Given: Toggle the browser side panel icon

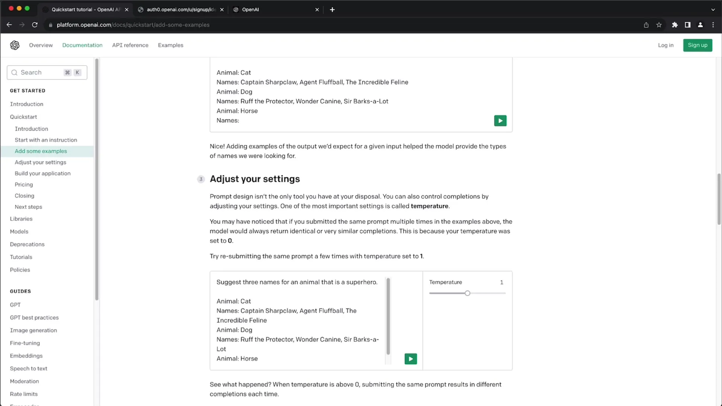Looking at the screenshot, I should [x=687, y=25].
